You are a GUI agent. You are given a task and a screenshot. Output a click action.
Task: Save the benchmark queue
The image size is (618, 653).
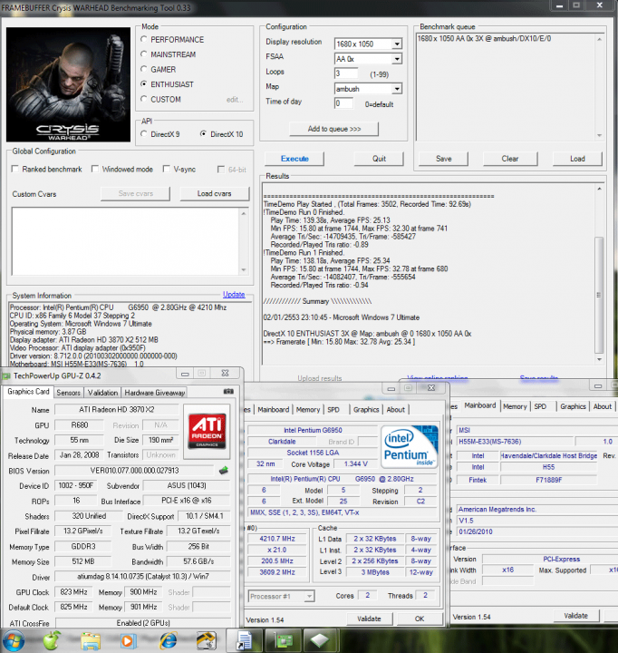[x=444, y=159]
